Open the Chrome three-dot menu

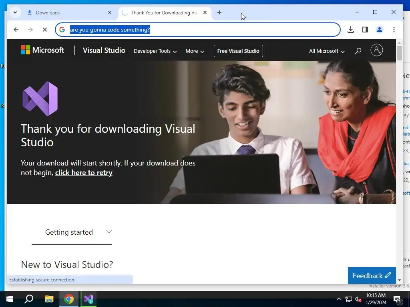[394, 30]
